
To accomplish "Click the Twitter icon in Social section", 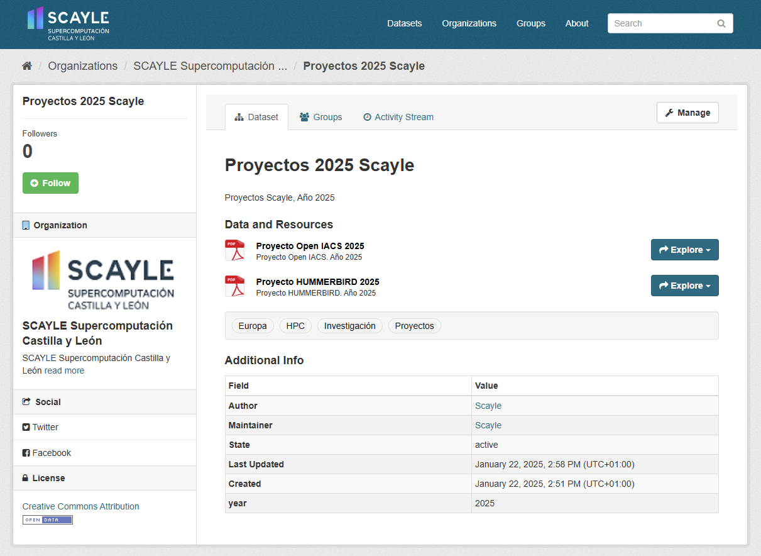I will pos(26,427).
